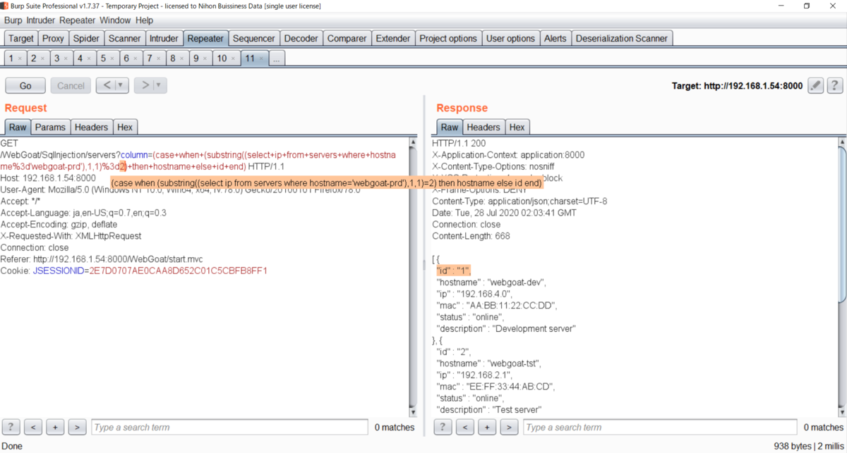
Task: Go back in request history
Action: click(106, 86)
